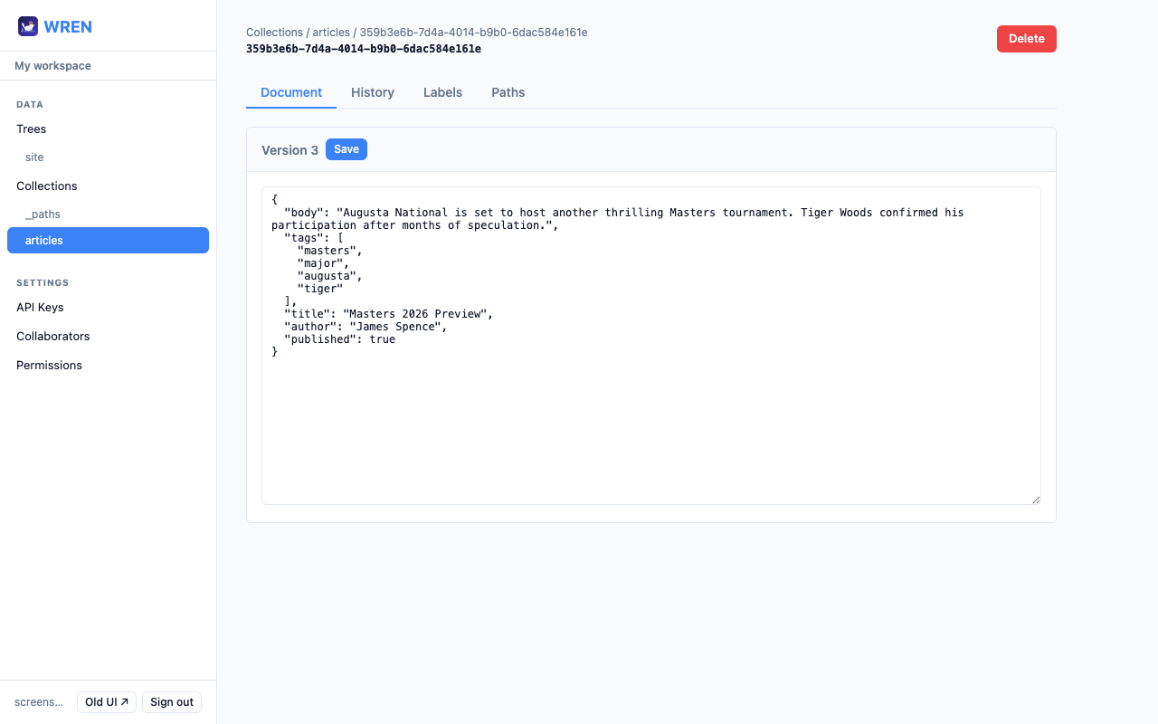Select the site tree
This screenshot has height=724, width=1158.
click(x=33, y=157)
